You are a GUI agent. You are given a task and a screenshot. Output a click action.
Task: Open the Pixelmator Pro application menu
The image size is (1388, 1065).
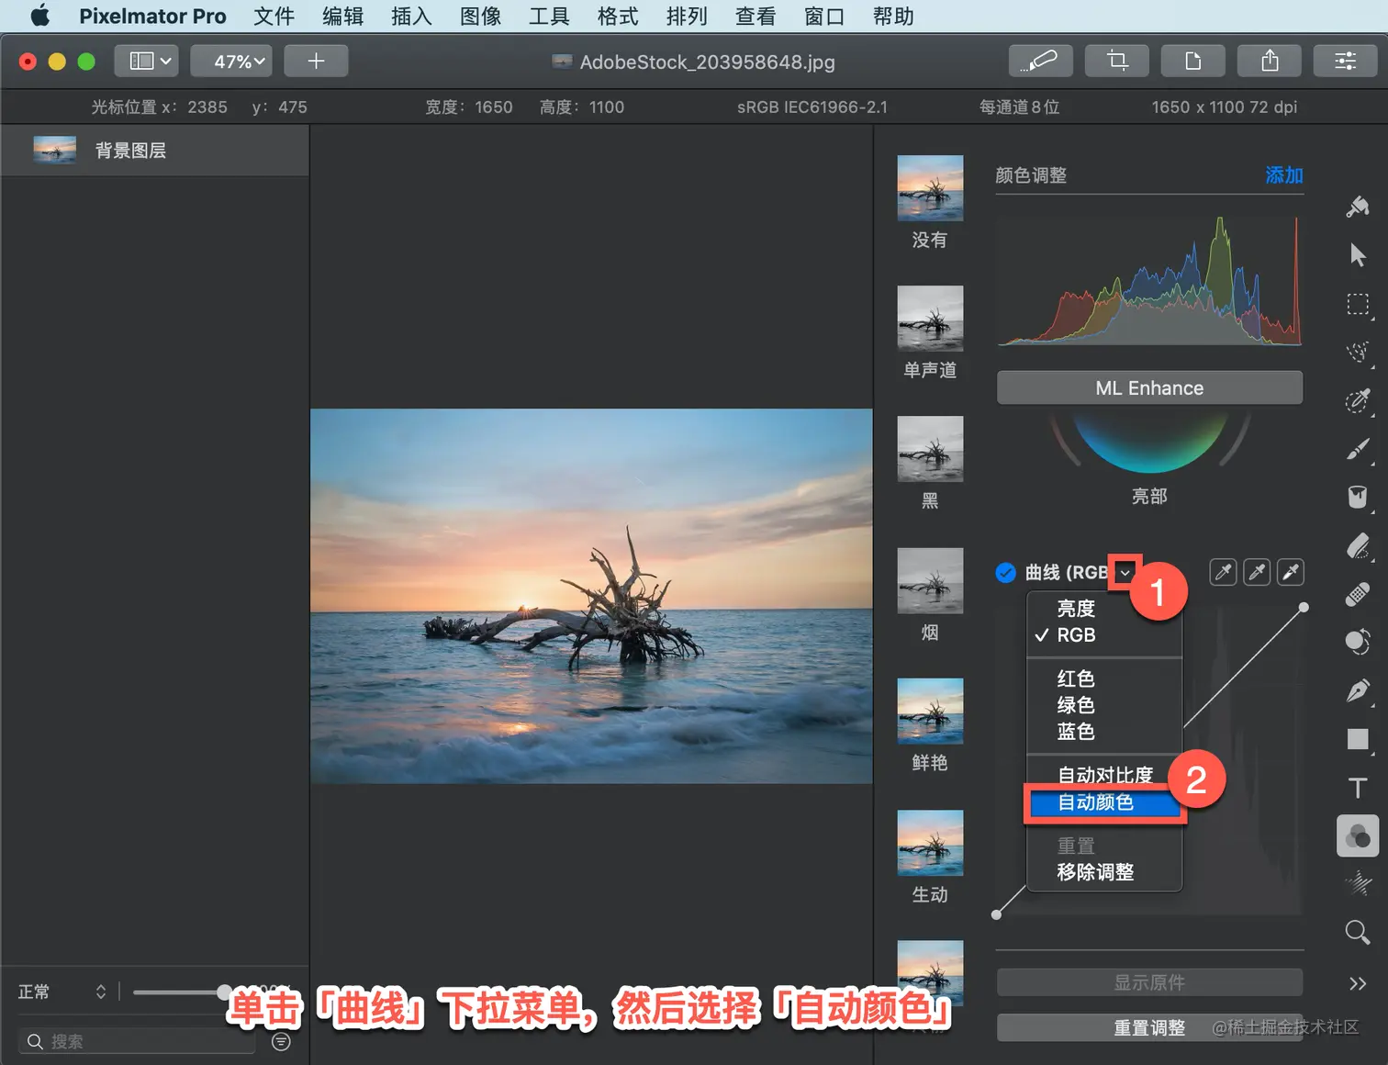[152, 16]
